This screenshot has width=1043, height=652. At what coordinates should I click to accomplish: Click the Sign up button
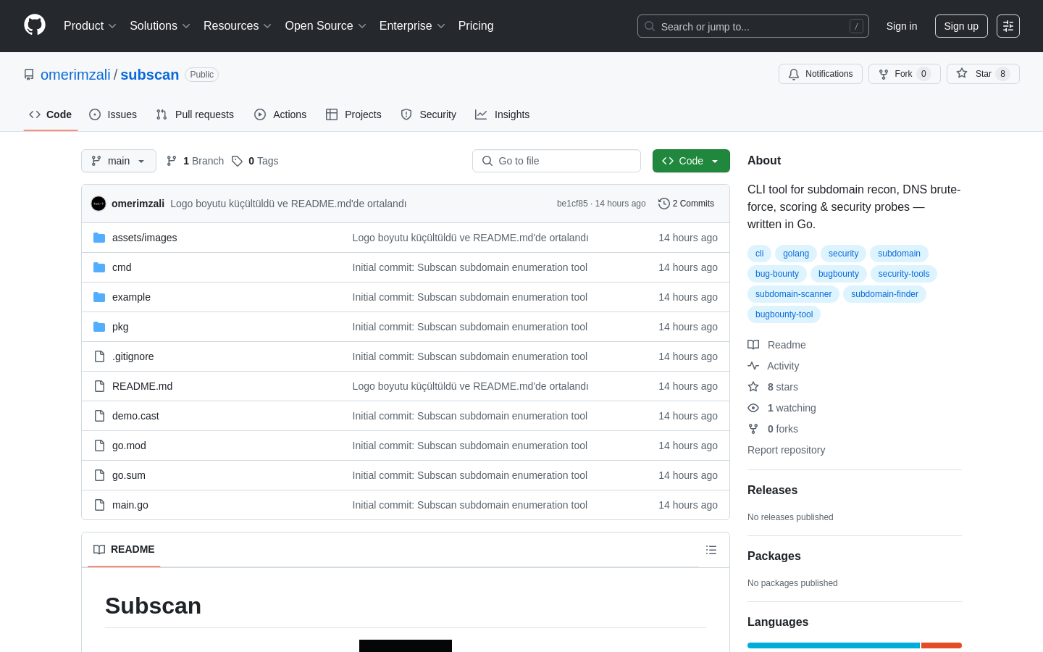coord(961,26)
